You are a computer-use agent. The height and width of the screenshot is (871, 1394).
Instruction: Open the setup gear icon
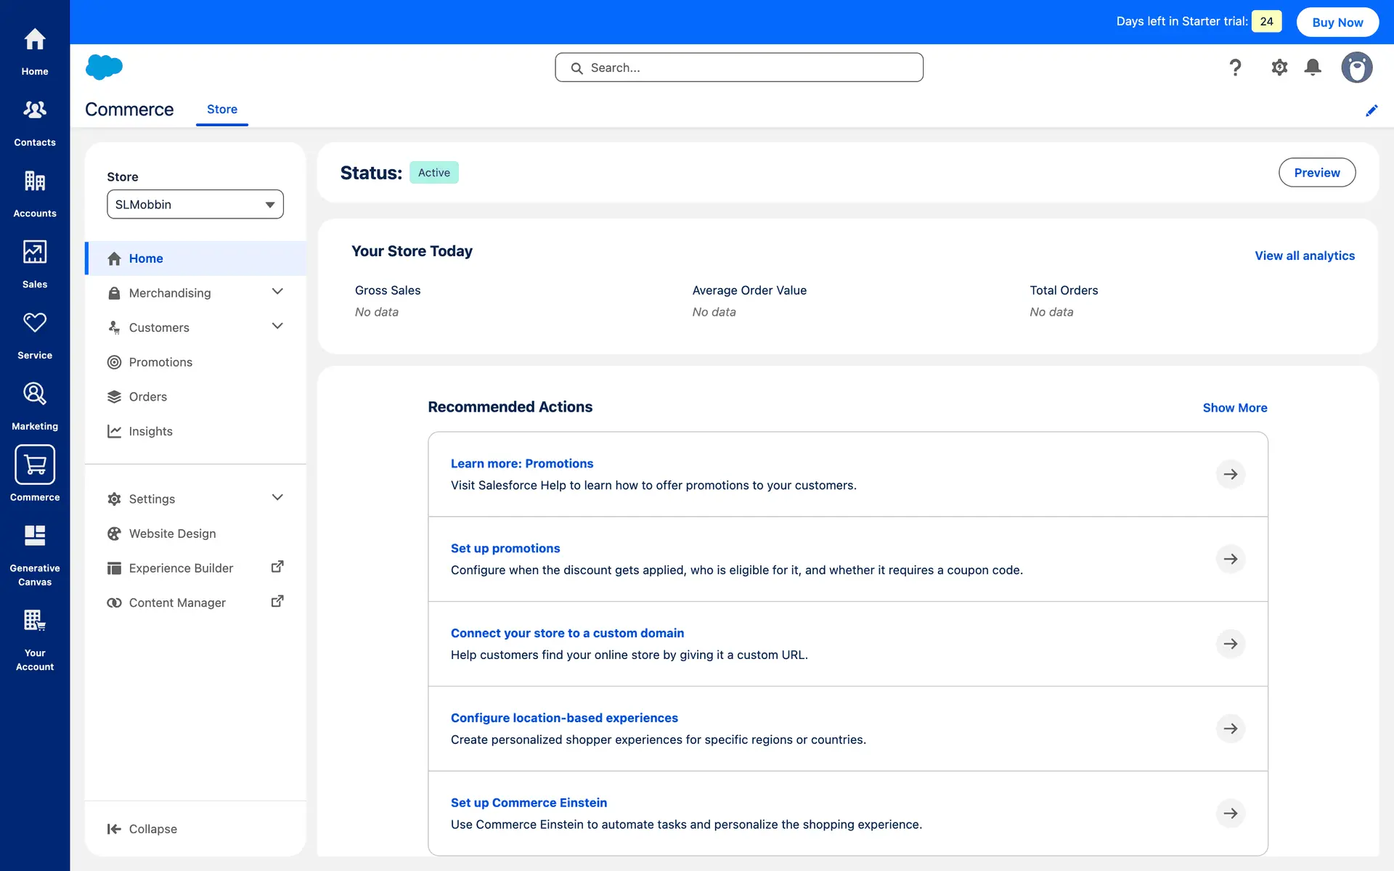coord(1279,68)
